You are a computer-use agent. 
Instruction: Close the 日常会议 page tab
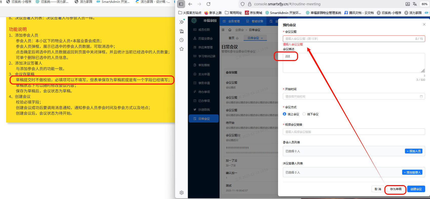pyautogui.click(x=262, y=38)
